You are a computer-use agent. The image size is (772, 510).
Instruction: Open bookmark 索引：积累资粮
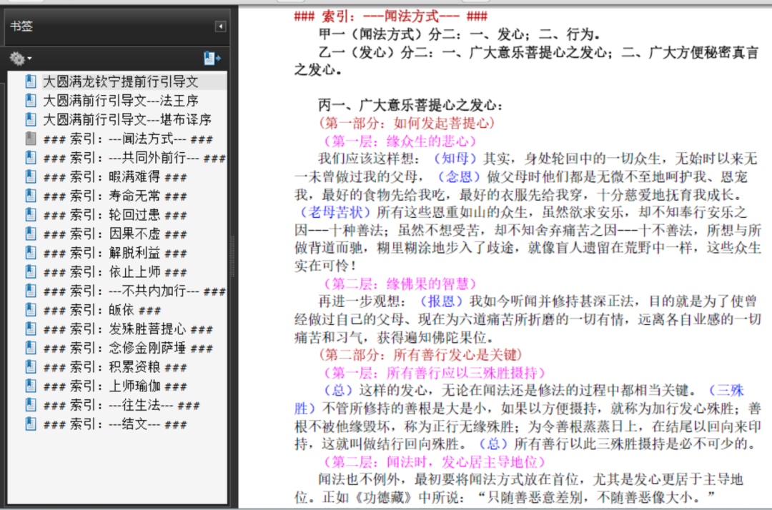pos(114,367)
